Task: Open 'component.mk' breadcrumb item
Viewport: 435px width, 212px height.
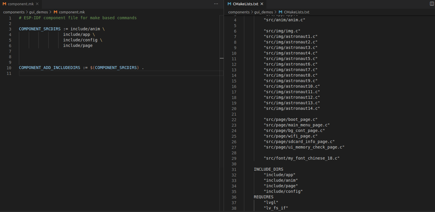Action: point(72,12)
